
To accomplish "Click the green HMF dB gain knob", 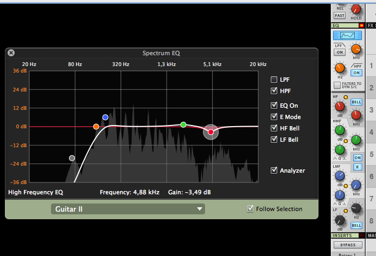I will pyautogui.click(x=340, y=130).
